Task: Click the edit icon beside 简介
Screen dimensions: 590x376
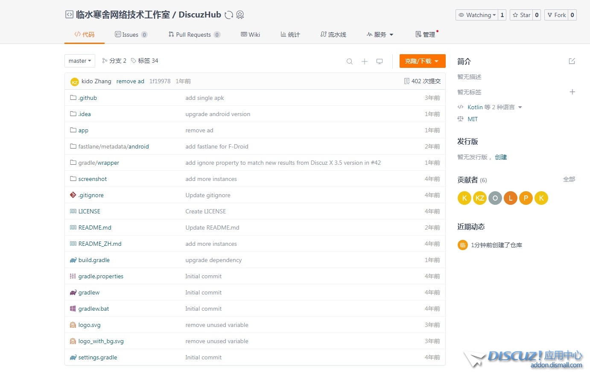Action: coord(572,61)
